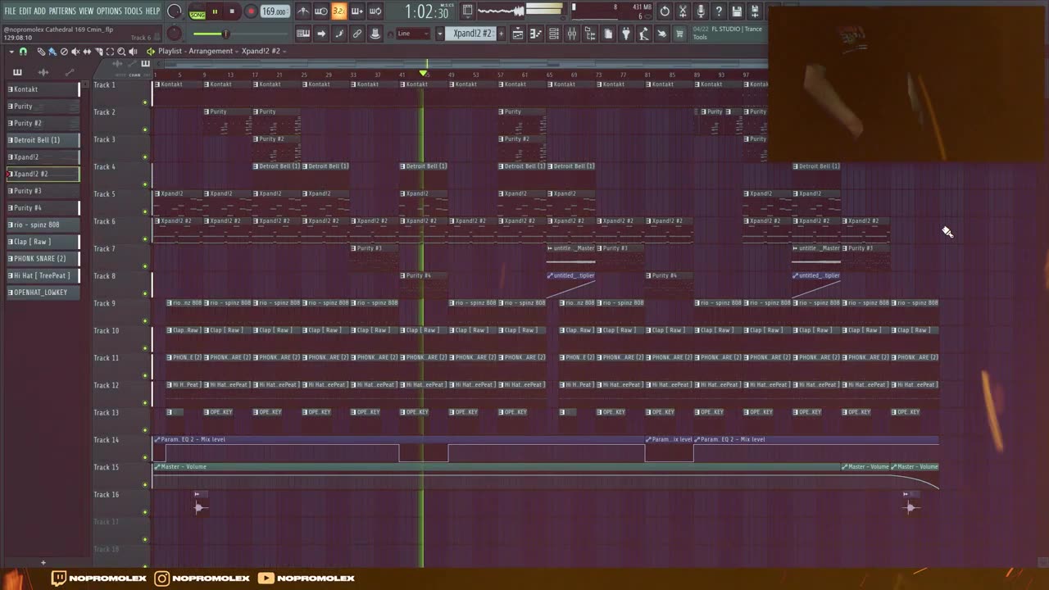This screenshot has height=590, width=1049.
Task: Pause playback with the pause button
Action: pyautogui.click(x=215, y=11)
